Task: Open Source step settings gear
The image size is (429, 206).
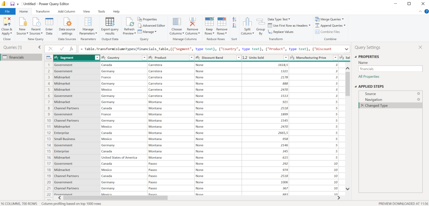Action: [x=419, y=94]
